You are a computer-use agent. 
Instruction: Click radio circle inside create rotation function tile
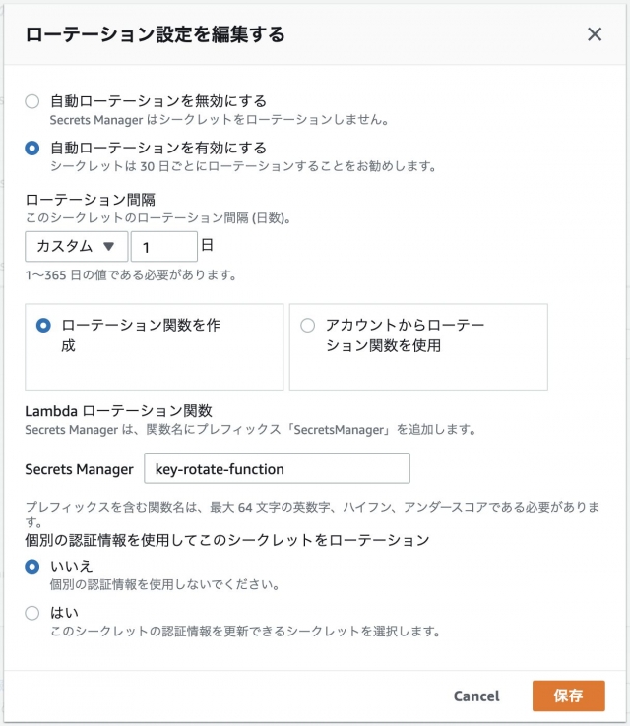tap(43, 326)
